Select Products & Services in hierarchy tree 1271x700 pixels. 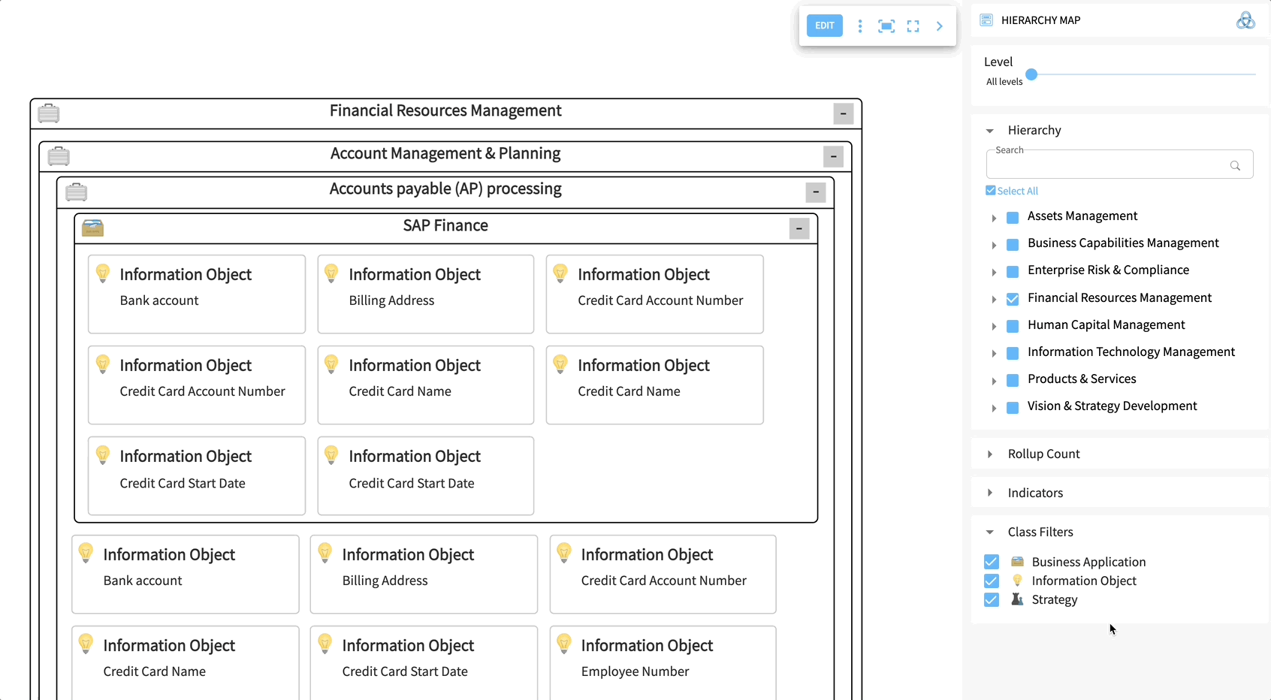1081,379
